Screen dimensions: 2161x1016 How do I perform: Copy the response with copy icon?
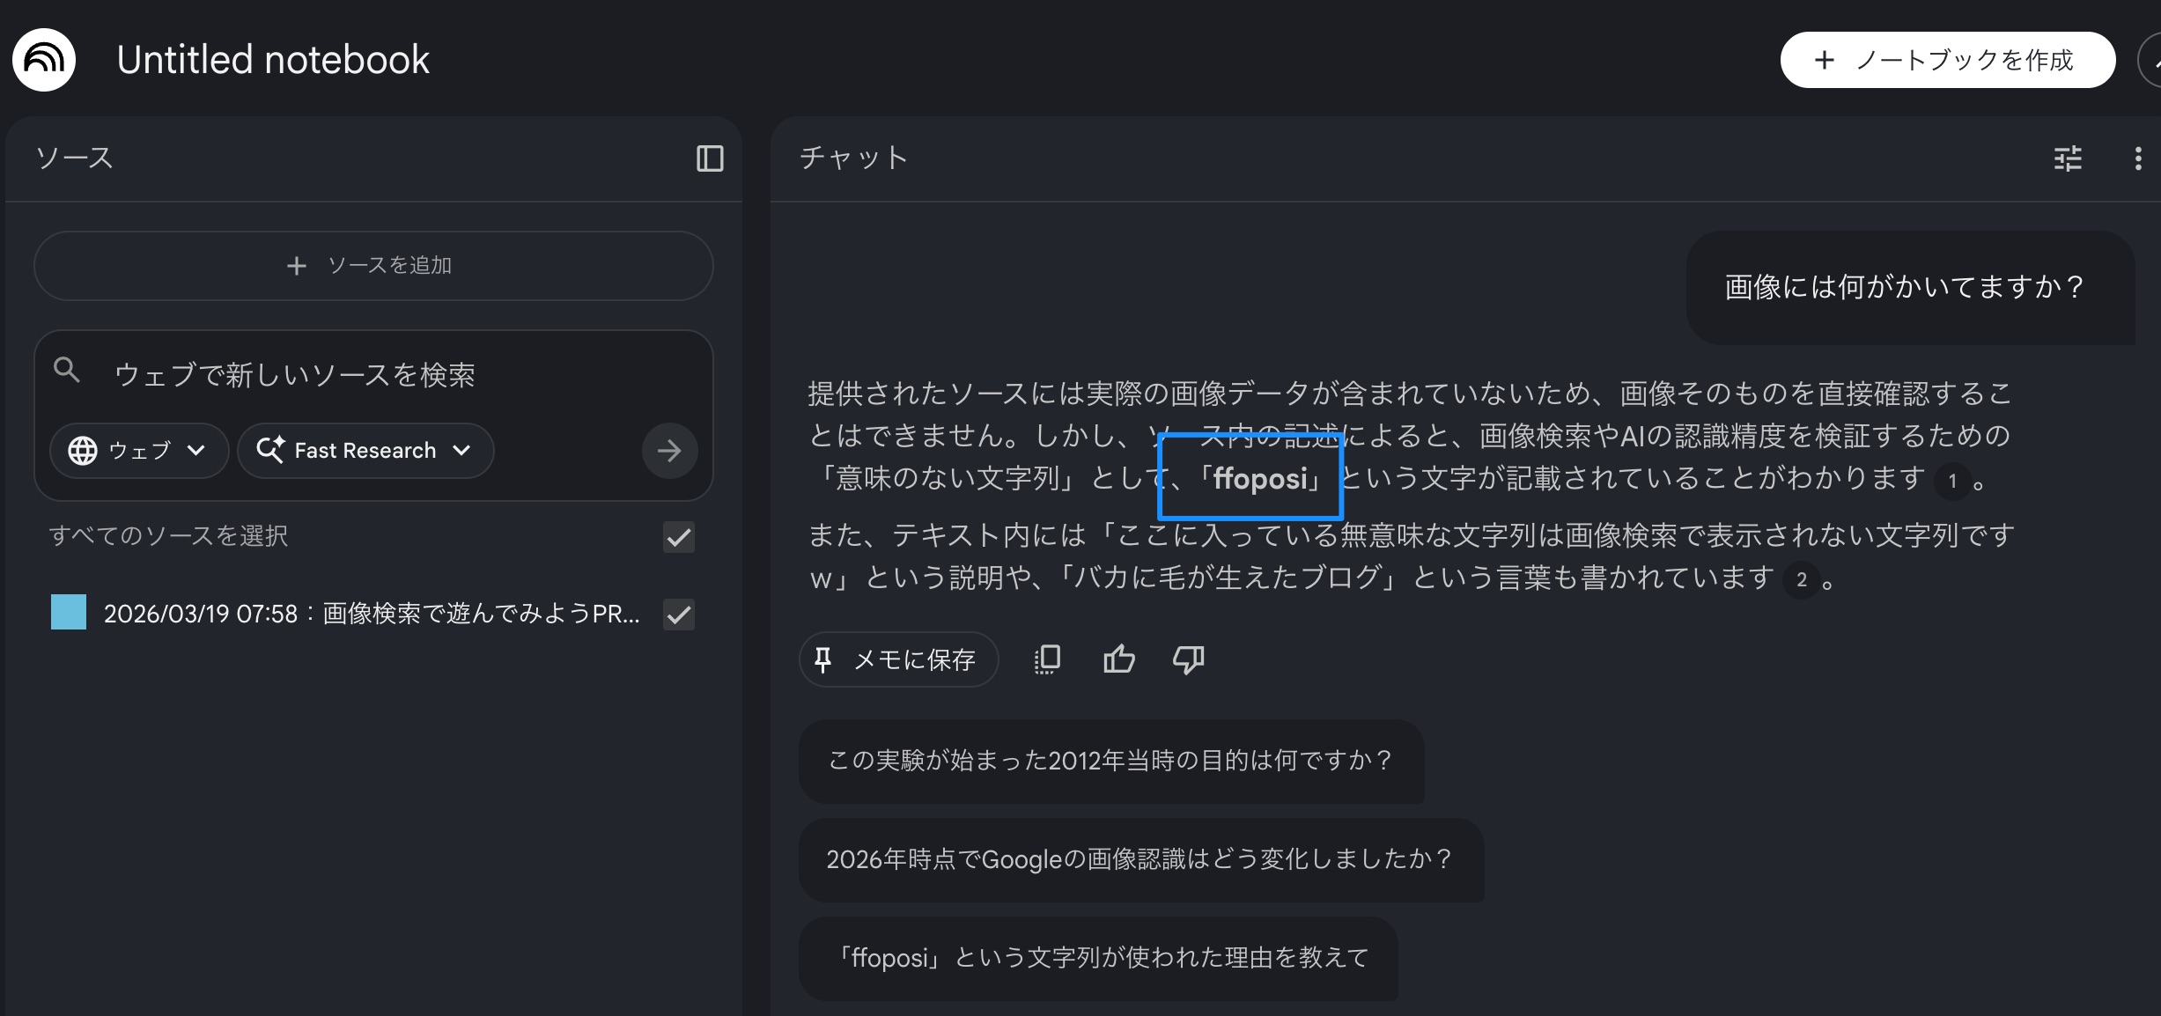pos(1047,659)
